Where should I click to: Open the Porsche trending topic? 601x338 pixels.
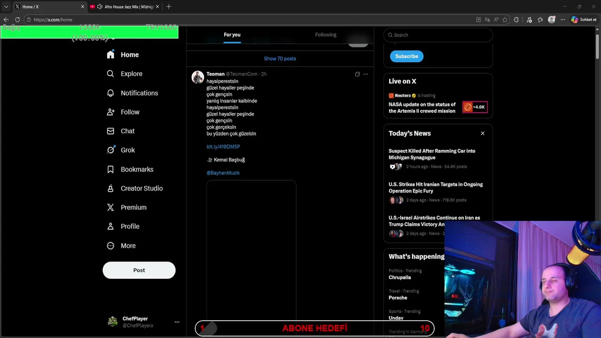[398, 298]
